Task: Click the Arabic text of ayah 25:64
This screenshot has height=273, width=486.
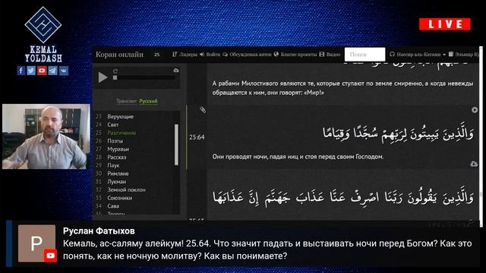Action: (398, 133)
